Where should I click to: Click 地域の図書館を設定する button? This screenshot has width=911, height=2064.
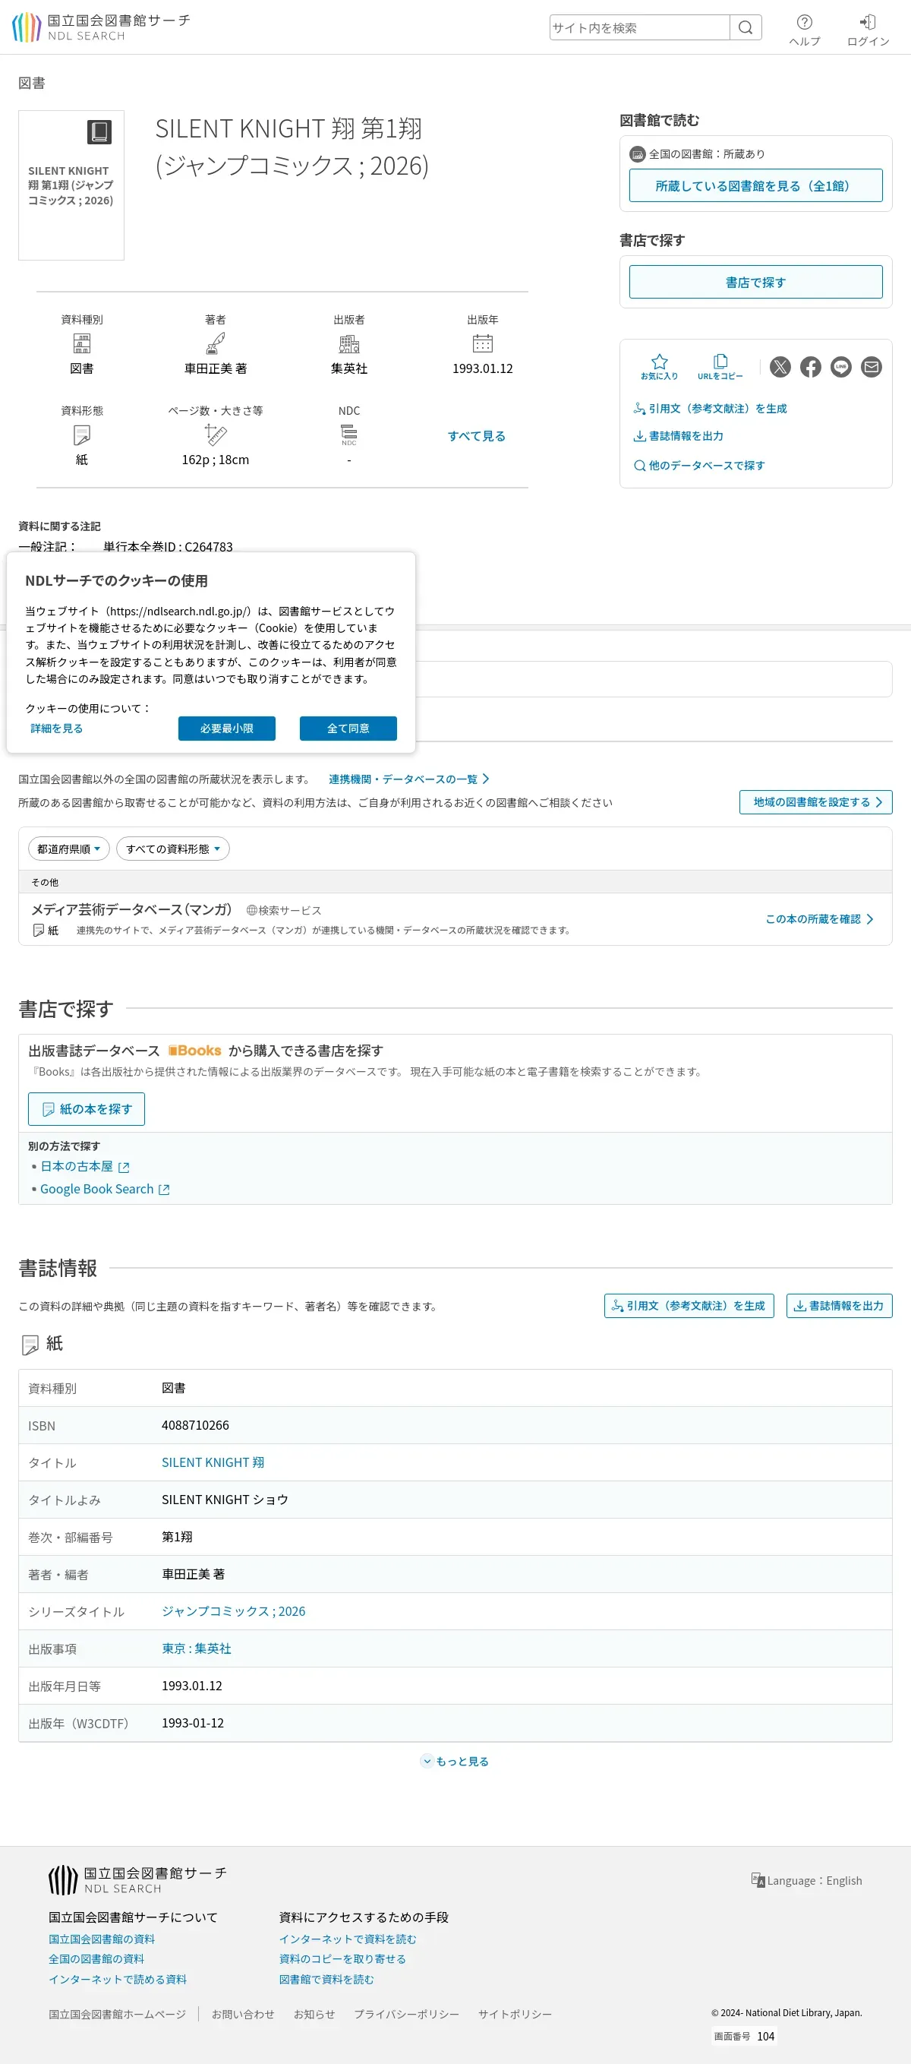click(x=815, y=802)
